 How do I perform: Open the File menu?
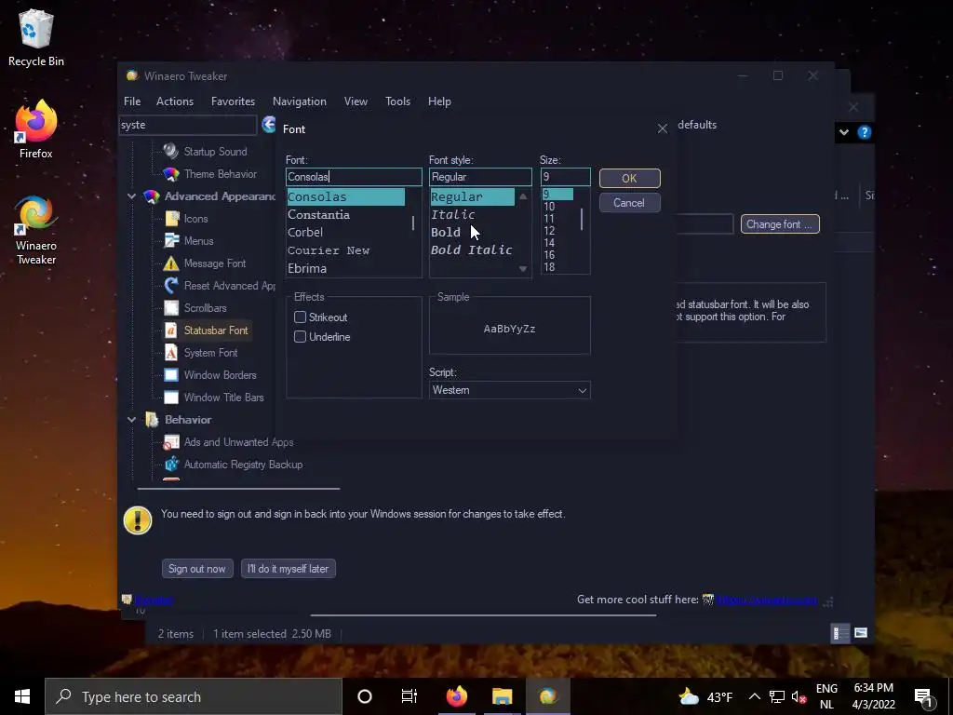pos(132,101)
